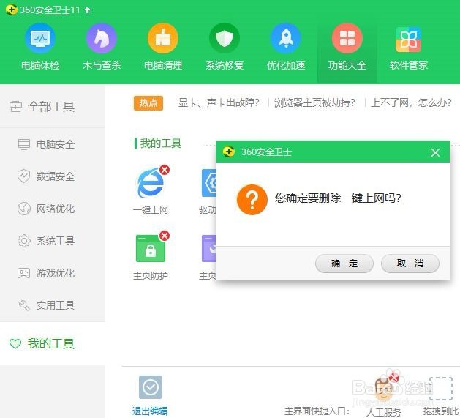
Task: Click the 主页防护 label text
Action: (x=151, y=275)
